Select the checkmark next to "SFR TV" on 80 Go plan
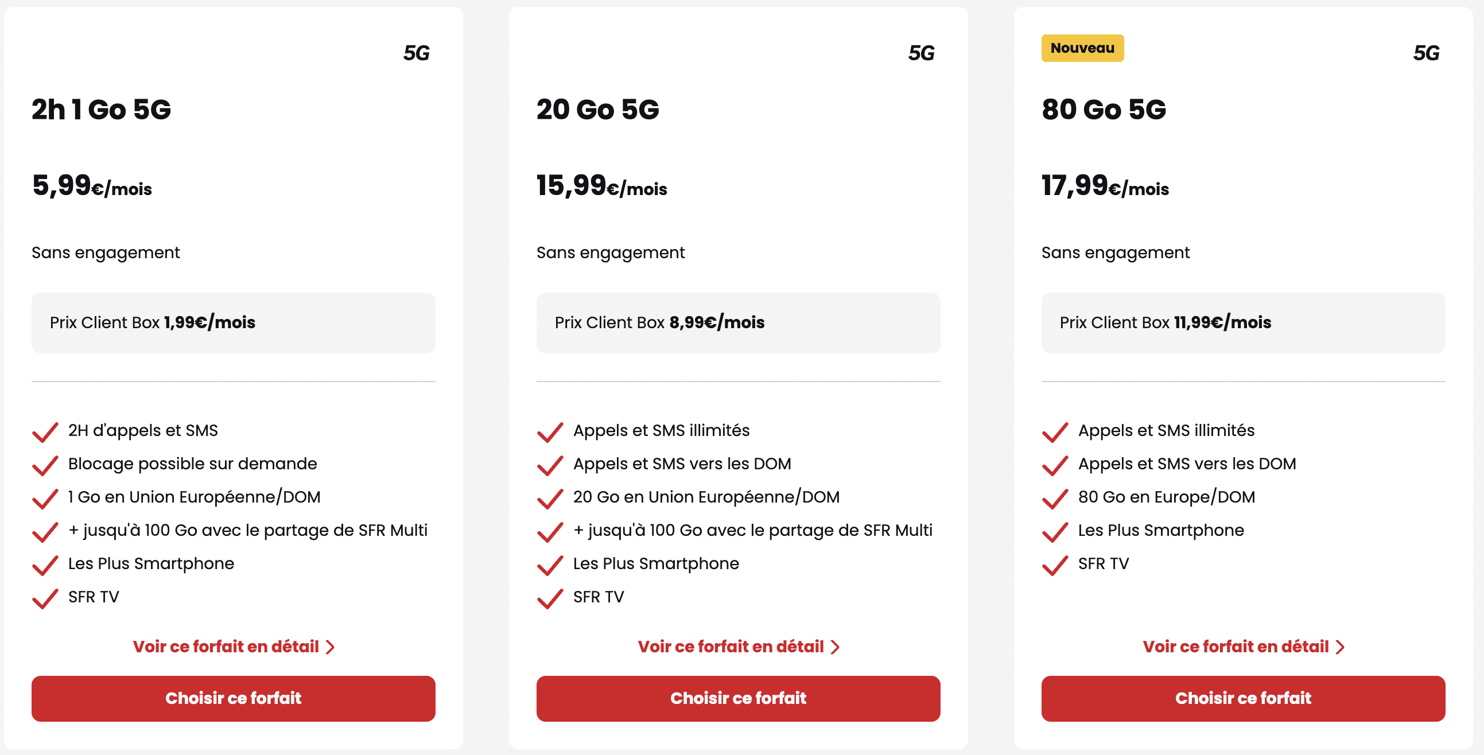This screenshot has height=755, width=1484. click(1056, 567)
